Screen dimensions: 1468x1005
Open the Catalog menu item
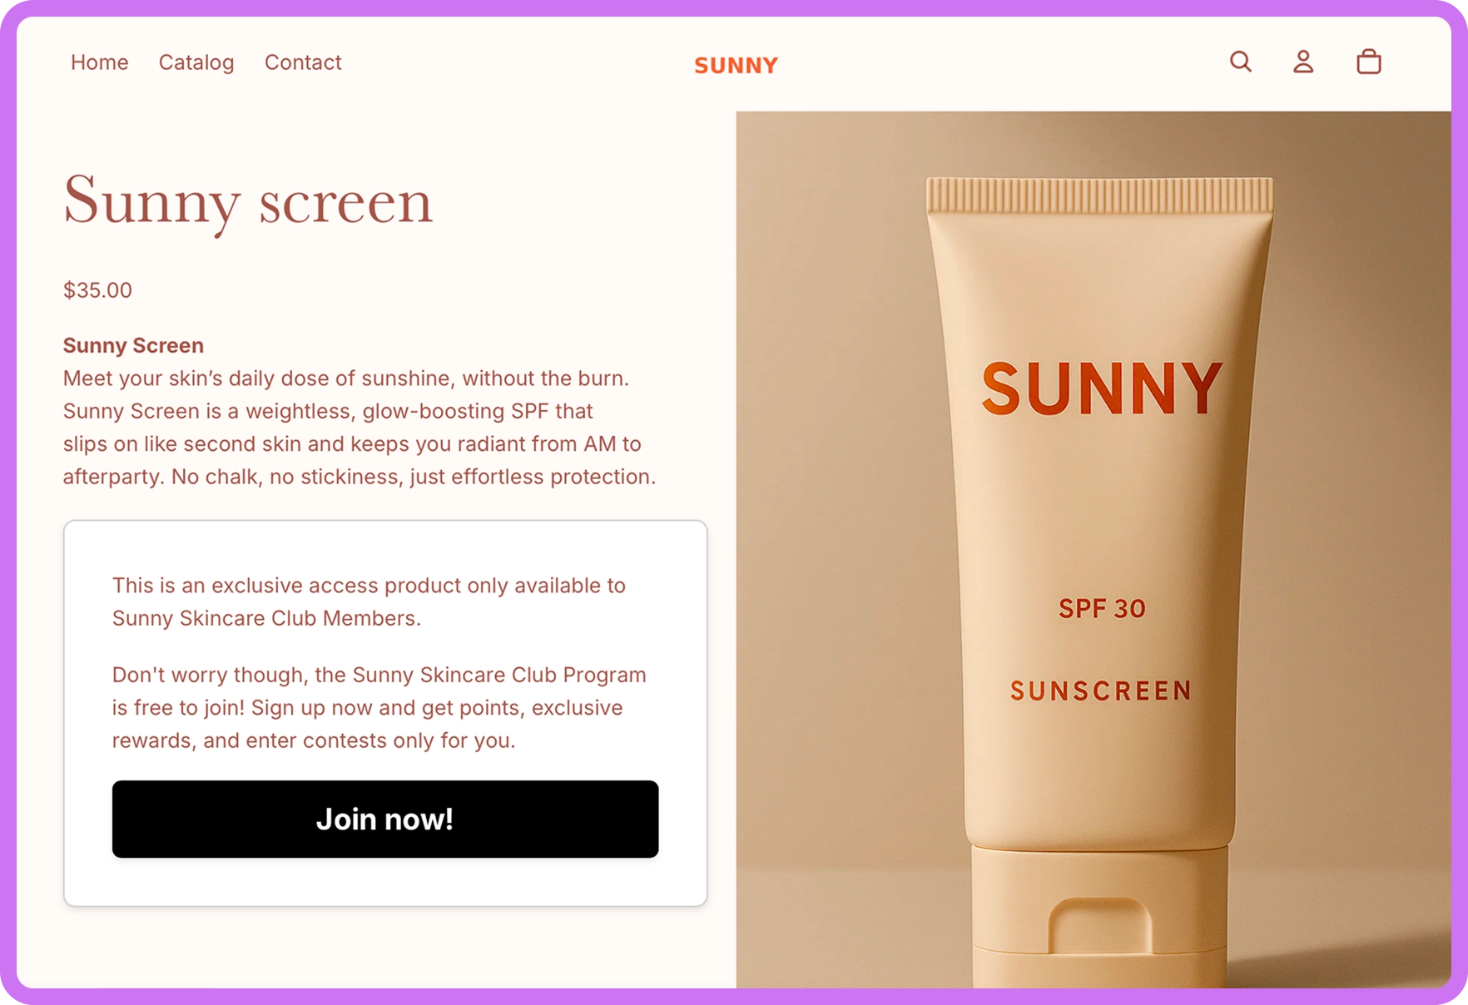click(x=196, y=62)
